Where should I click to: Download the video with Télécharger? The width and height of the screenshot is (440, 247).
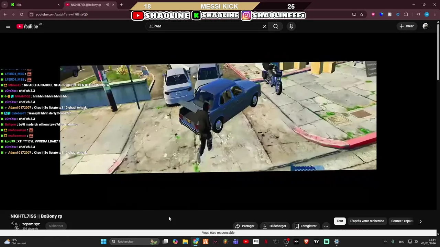274,226
